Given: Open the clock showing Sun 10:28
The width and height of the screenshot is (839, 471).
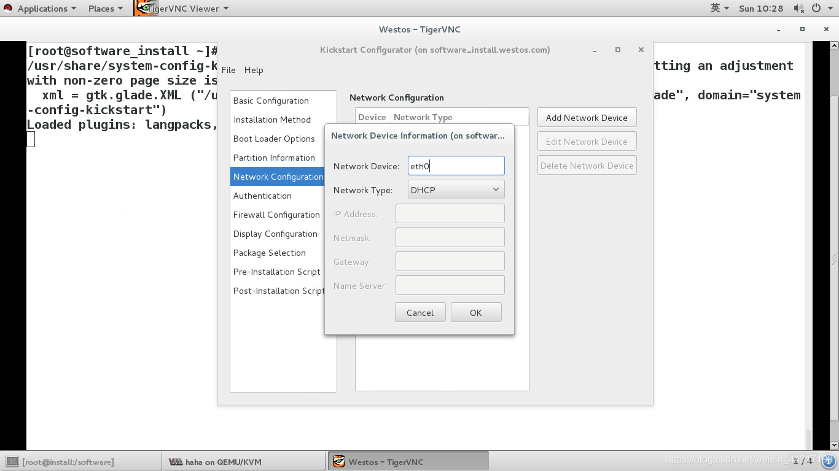Looking at the screenshot, I should pyautogui.click(x=761, y=9).
